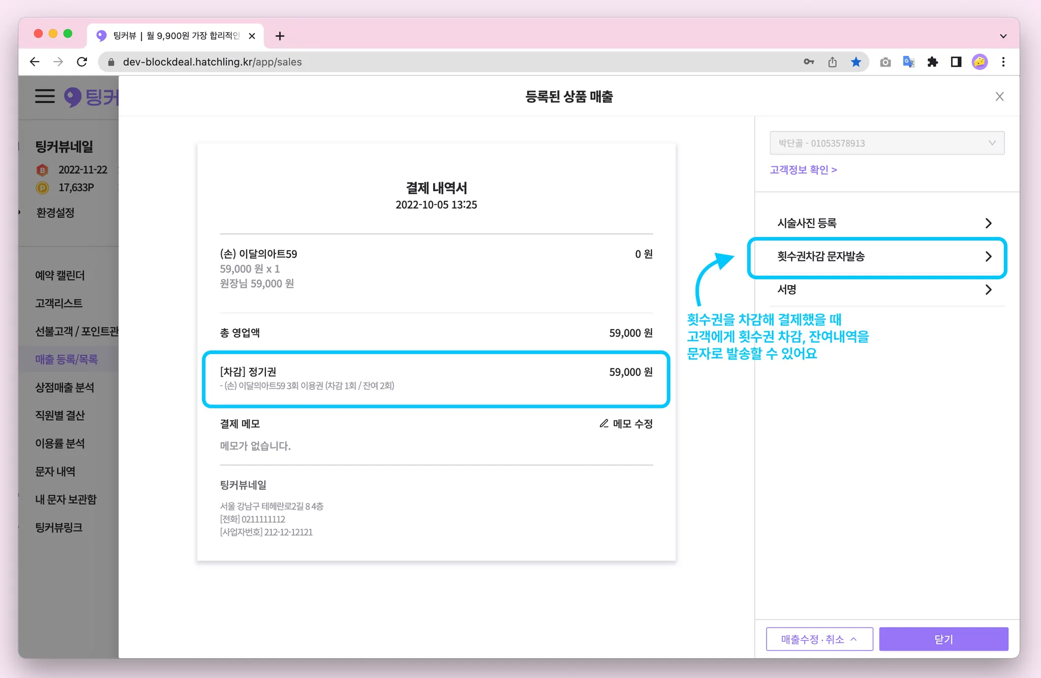
Task: Toggle the browser side panel icon
Action: click(956, 62)
